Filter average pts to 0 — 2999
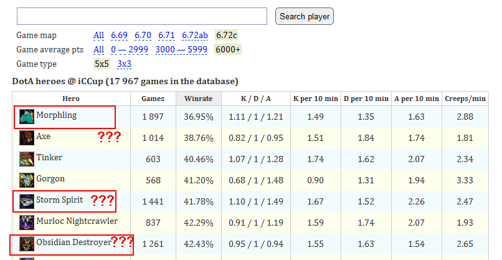The height and width of the screenshot is (260, 502). 130,50
